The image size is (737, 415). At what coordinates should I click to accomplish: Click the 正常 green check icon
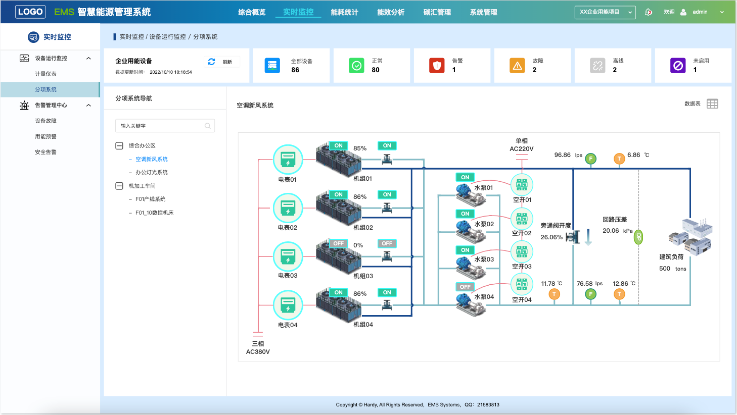click(356, 66)
